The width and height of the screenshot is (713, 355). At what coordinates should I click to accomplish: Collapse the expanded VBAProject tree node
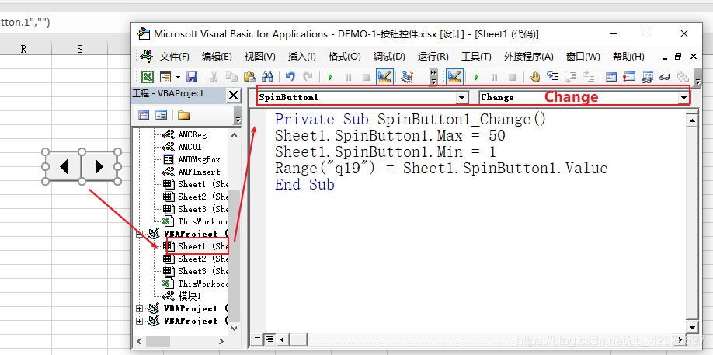(139, 234)
